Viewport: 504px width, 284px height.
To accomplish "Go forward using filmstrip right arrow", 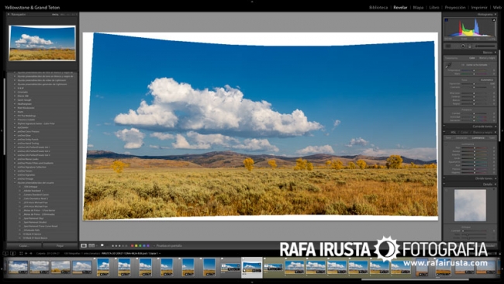I will click(31, 254).
